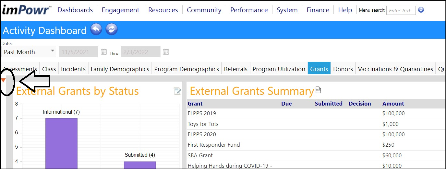Open the Performance menu
This screenshot has height=169, width=446.
tap(249, 10)
